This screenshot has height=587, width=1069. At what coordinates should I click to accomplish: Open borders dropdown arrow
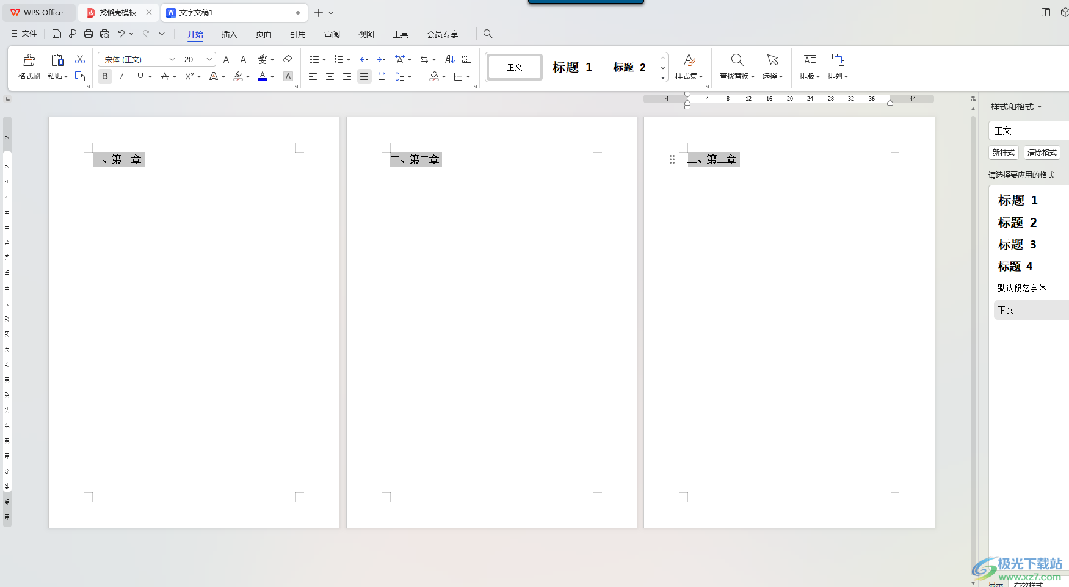tap(468, 76)
